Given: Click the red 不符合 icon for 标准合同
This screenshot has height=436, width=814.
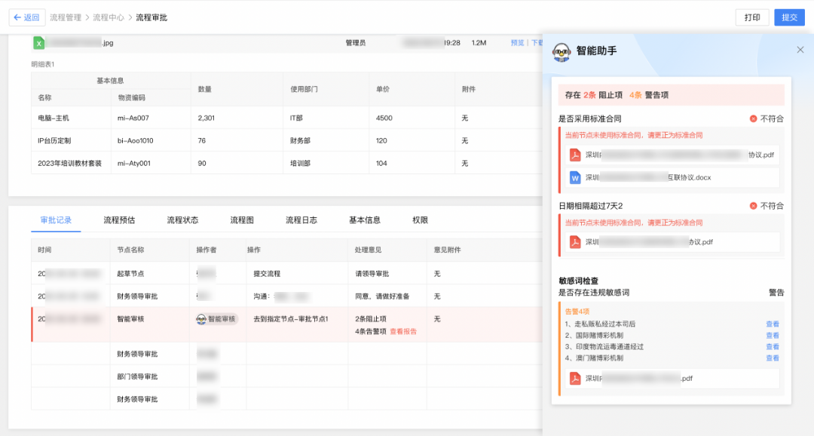Looking at the screenshot, I should [753, 119].
